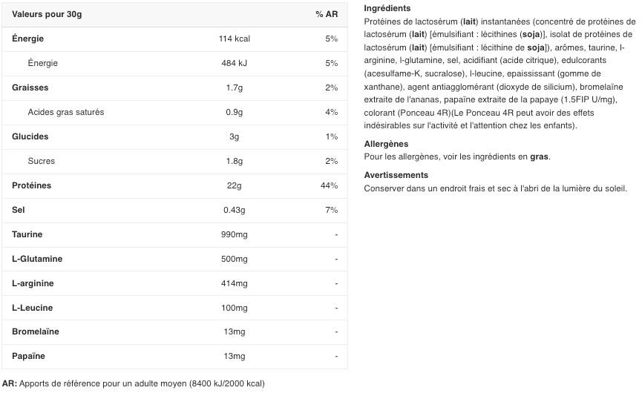Screen dimensions: 642x396
Task: Click the 'Valeurs pour 30g' table header
Action: tap(47, 14)
